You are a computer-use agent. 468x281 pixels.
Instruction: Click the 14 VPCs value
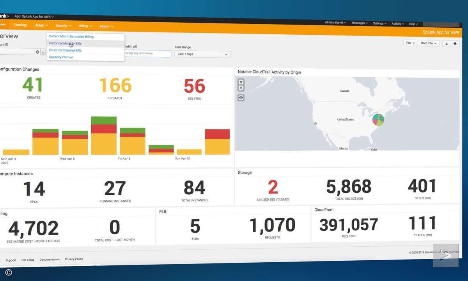point(34,189)
